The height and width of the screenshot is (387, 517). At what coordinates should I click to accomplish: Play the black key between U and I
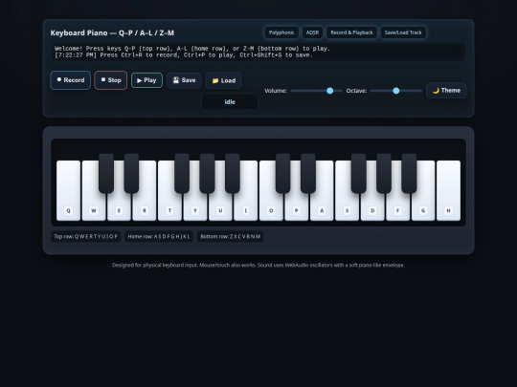tap(233, 173)
